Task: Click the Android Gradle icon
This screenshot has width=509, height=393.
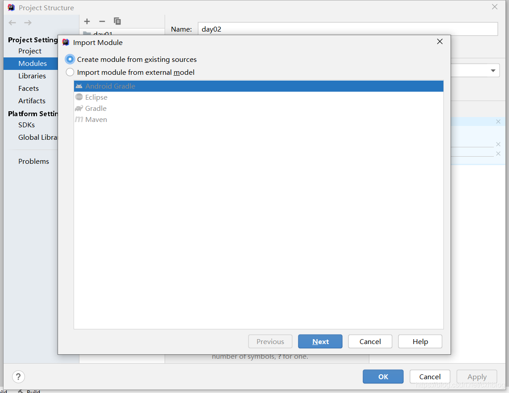Action: pos(79,86)
